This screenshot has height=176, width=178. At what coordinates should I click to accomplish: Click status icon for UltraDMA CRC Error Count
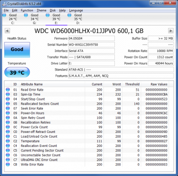[8, 160]
